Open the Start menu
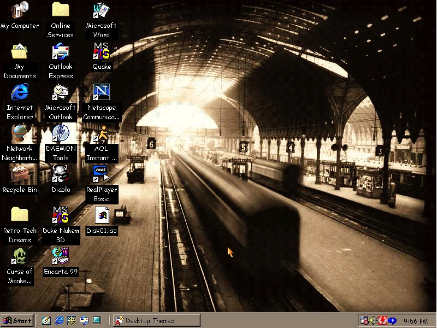Viewport: 437px width, 328px height. [17, 320]
